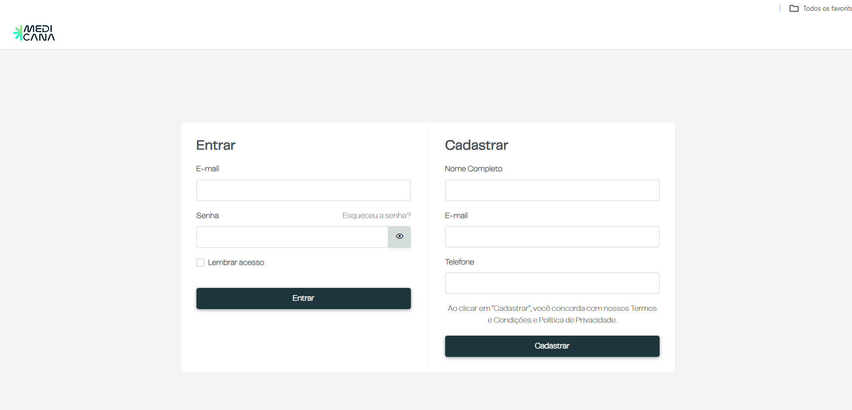Focus the Senha password field
The width and height of the screenshot is (852, 410).
(292, 237)
